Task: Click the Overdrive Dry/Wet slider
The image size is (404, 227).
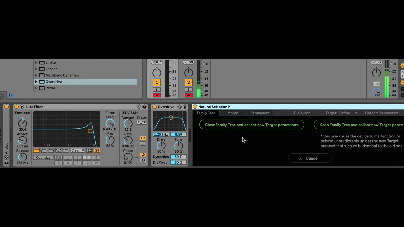Action: pyautogui.click(x=178, y=162)
